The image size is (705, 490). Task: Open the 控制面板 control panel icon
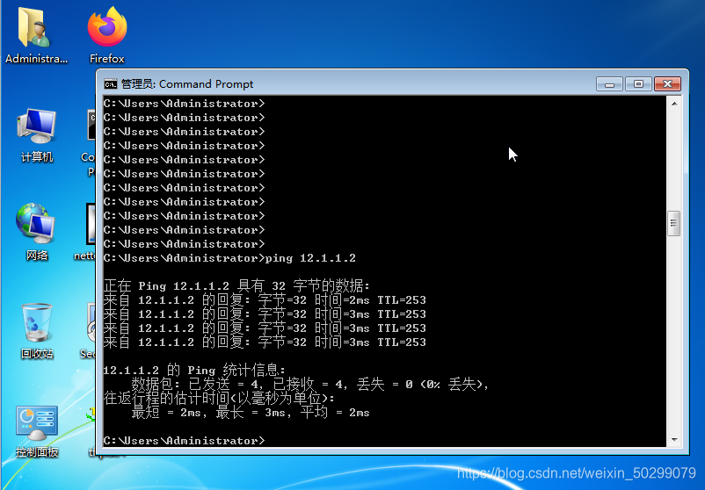[x=36, y=431]
